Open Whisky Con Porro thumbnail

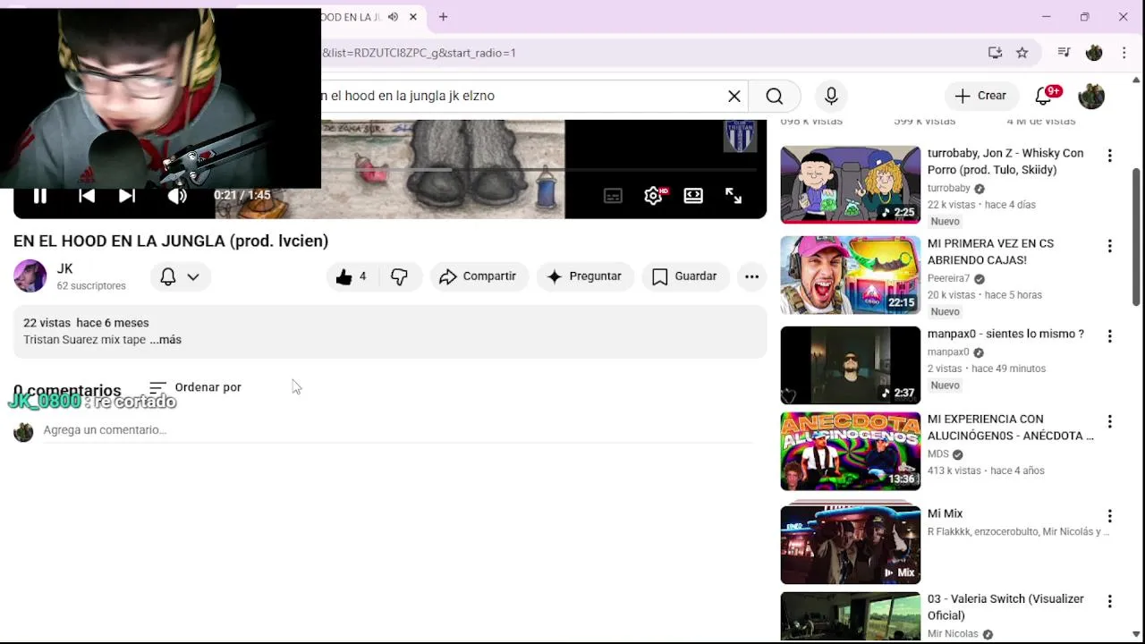coord(851,184)
